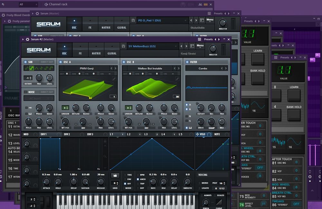Click envelope ATTACK knob
Viewport: 322px width, 209px height.
point(46,182)
